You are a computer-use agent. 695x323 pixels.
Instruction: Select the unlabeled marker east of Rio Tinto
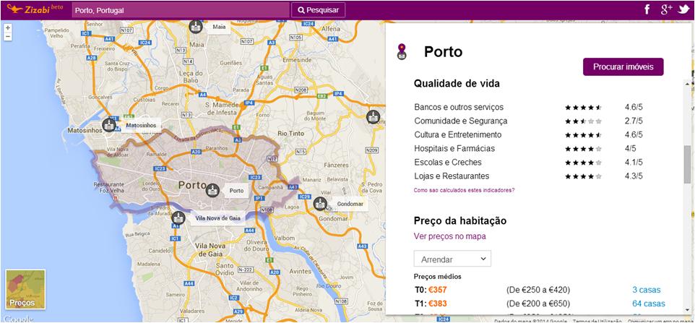point(374,117)
